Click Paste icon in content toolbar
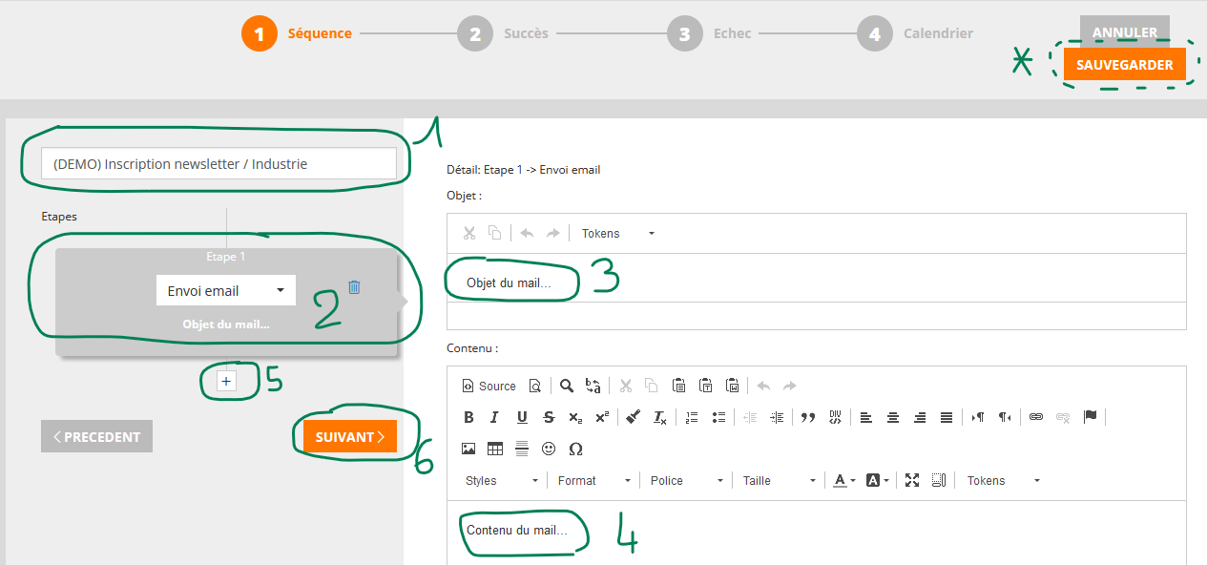 678,386
